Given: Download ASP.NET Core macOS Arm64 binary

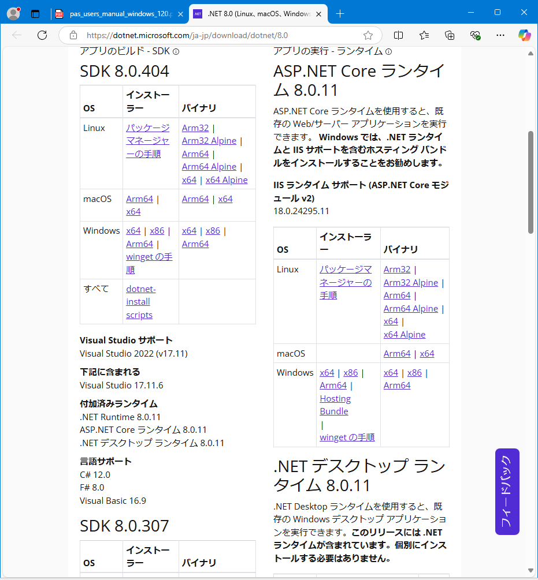Looking at the screenshot, I should click(x=397, y=354).
